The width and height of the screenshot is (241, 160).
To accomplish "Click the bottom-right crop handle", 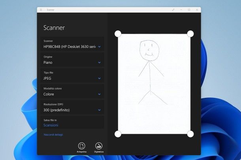I will pyautogui.click(x=190, y=134).
